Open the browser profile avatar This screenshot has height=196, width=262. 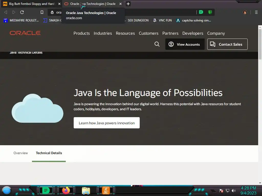[245, 12]
